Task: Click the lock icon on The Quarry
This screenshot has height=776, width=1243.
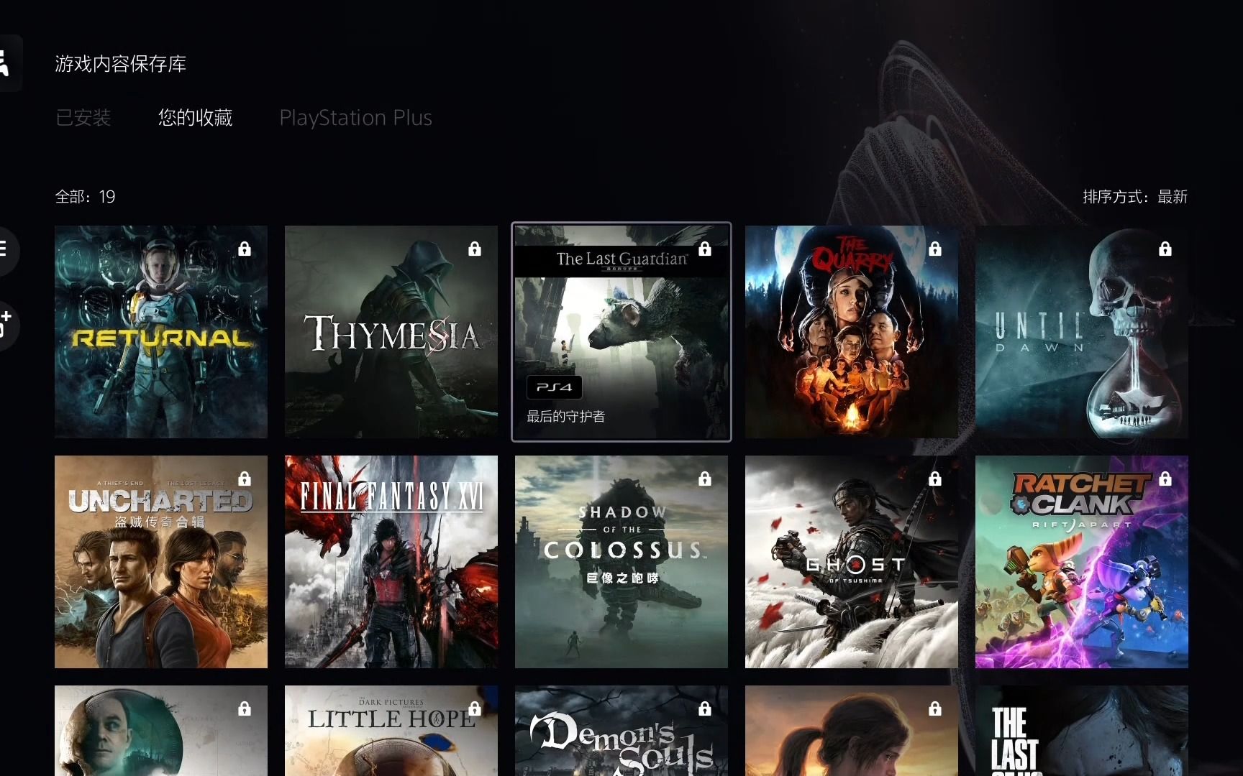Action: 935,249
